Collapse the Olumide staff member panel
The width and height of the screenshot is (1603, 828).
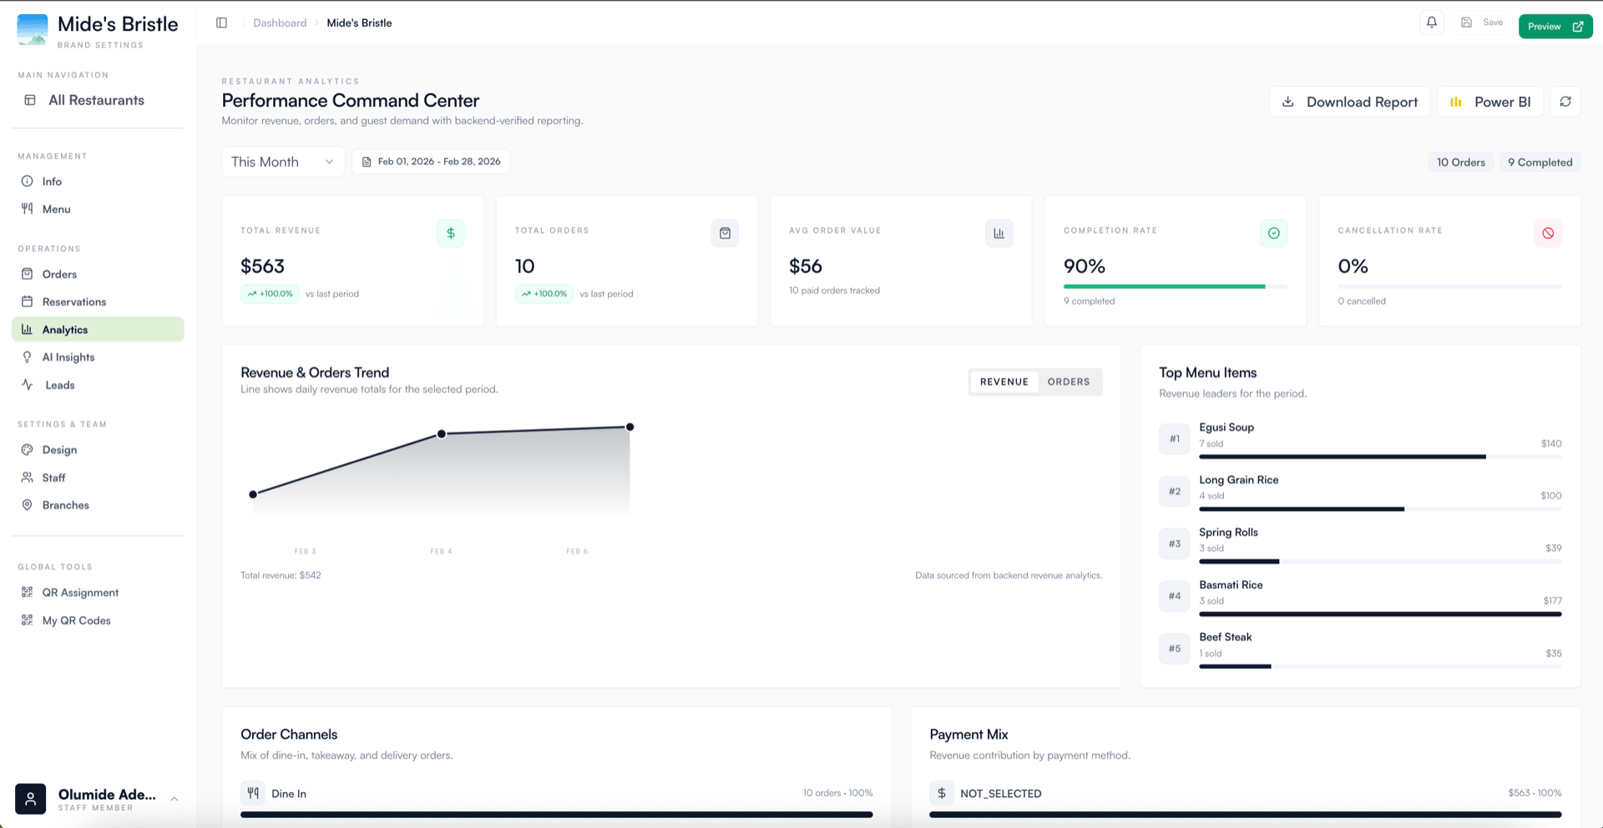point(174,799)
